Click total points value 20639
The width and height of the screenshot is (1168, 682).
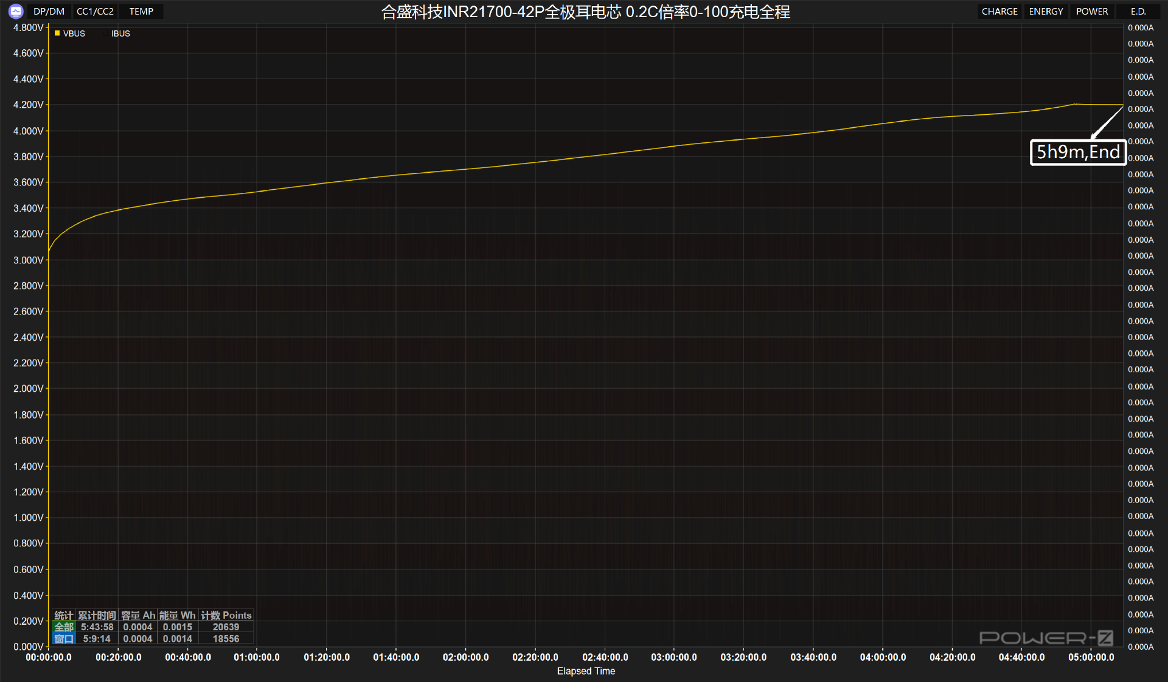point(226,627)
